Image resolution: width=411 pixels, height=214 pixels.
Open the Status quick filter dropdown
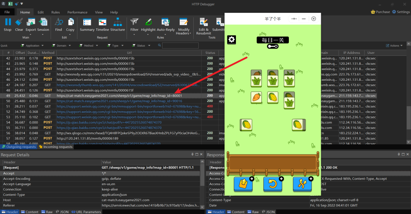139,46
